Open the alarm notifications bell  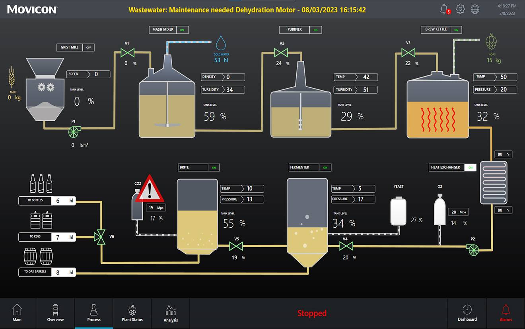coord(444,8)
